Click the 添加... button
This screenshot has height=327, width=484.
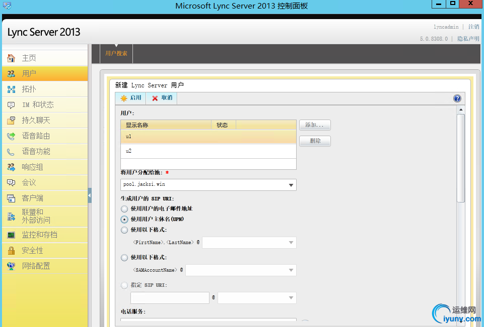click(x=315, y=125)
